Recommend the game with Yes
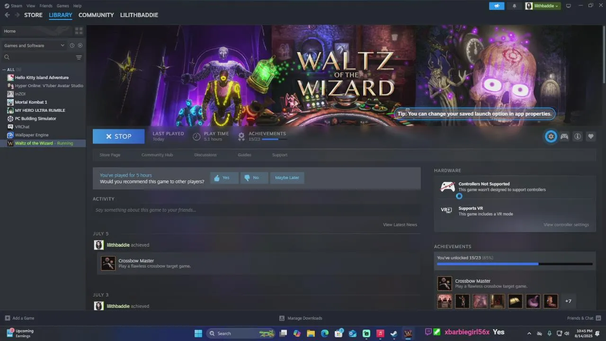606x341 pixels. (224, 178)
